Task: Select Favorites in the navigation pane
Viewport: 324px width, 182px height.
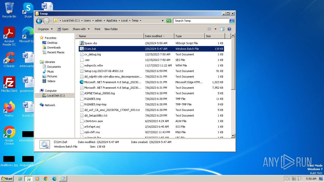Action: pos(50,38)
